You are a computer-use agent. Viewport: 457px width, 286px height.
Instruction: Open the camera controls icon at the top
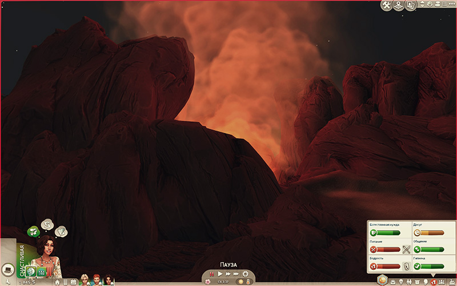tap(438, 4)
